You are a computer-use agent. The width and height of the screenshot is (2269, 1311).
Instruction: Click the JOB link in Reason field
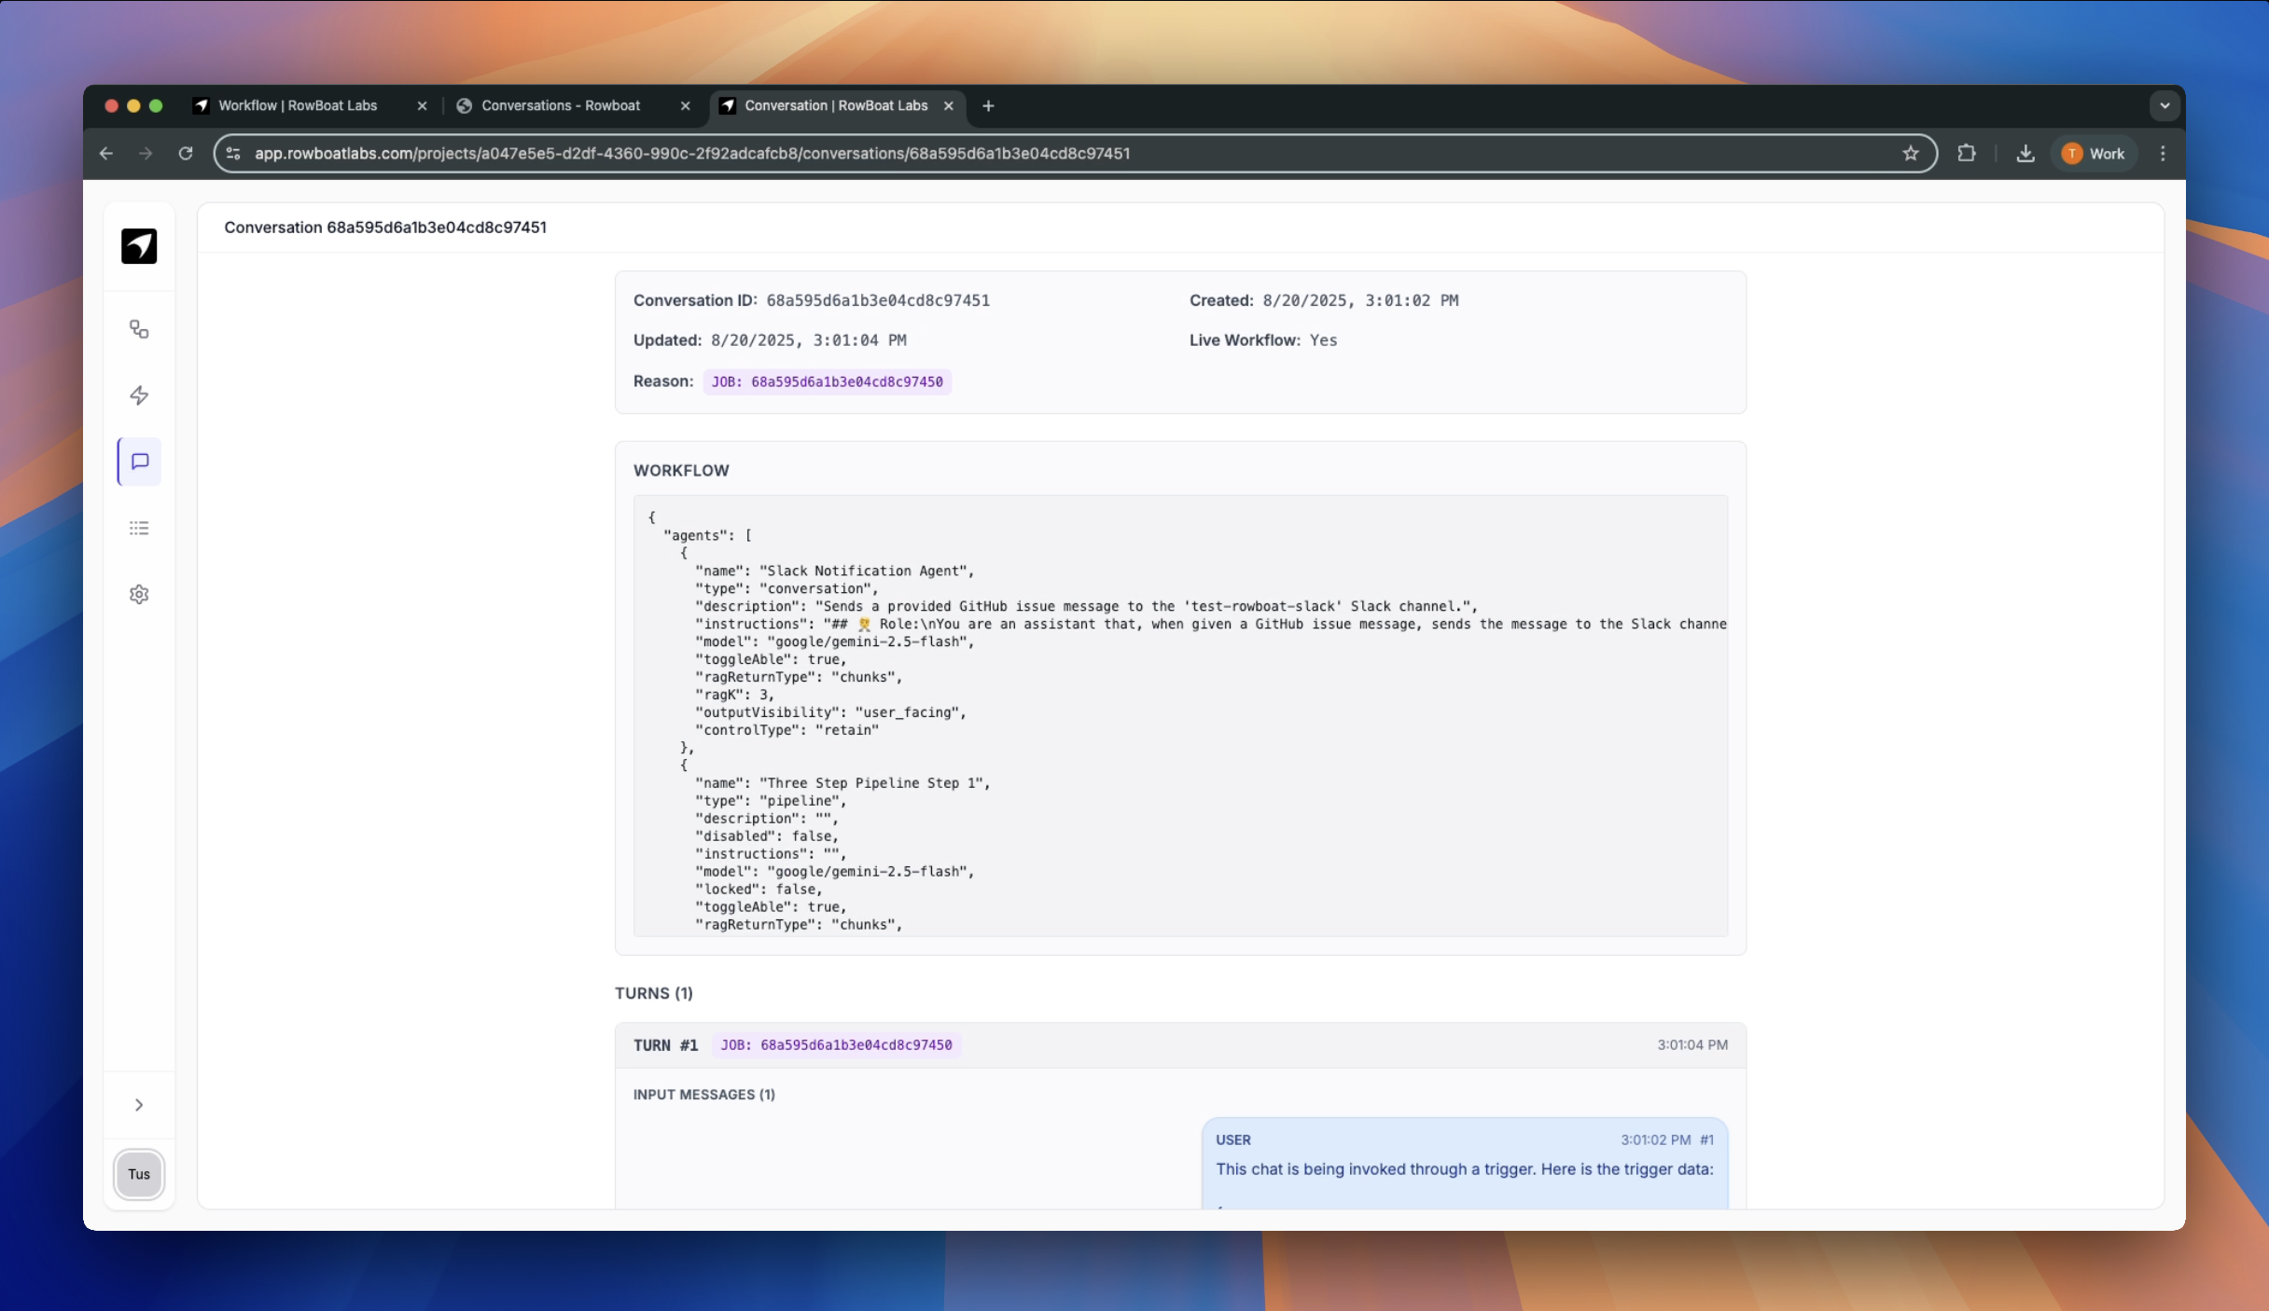coord(827,381)
